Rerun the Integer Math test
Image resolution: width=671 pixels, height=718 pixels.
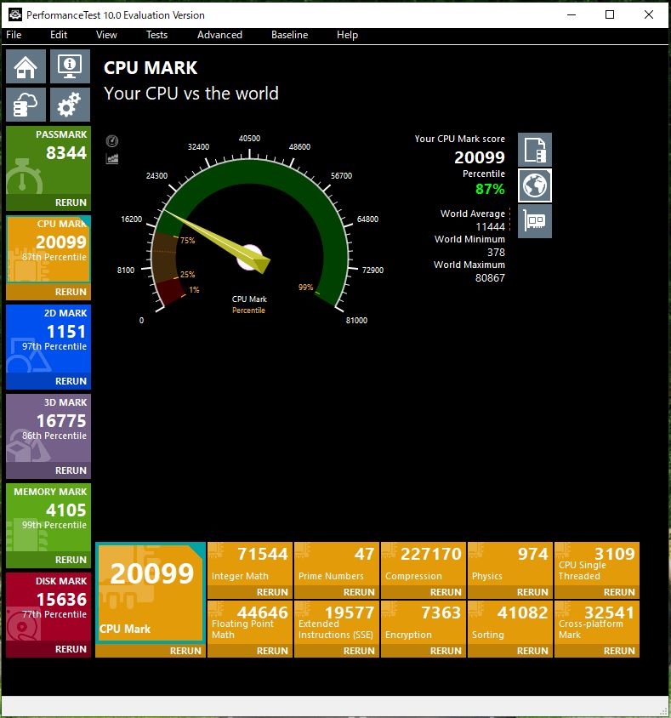[272, 592]
